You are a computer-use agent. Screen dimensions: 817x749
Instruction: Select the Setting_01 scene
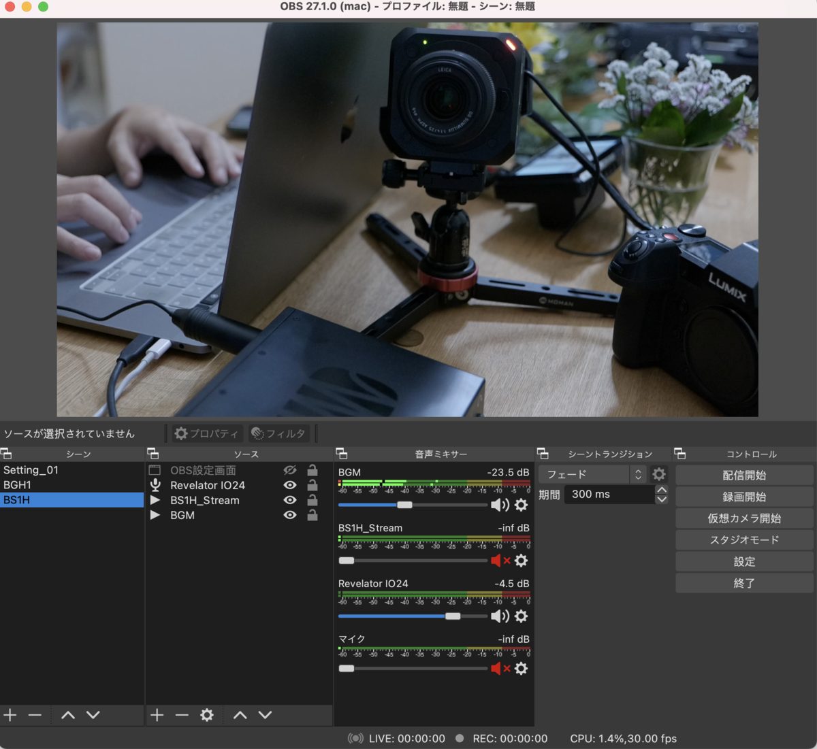point(31,470)
